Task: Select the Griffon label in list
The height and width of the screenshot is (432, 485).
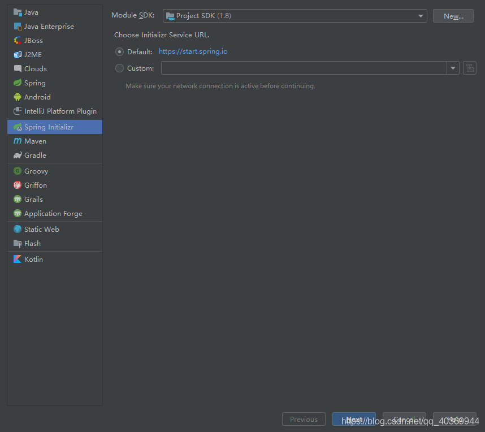Action: pyautogui.click(x=36, y=185)
